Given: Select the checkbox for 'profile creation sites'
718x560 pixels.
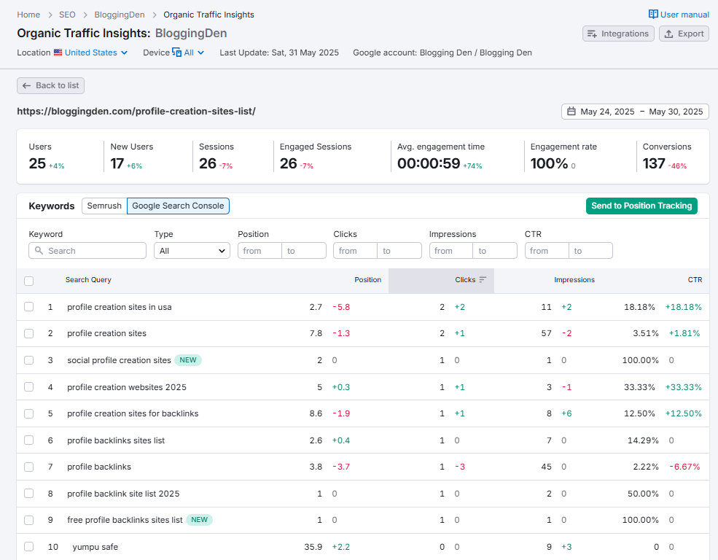Looking at the screenshot, I should [28, 333].
